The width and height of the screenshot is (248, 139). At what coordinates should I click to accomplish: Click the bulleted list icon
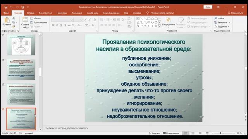point(102,20)
